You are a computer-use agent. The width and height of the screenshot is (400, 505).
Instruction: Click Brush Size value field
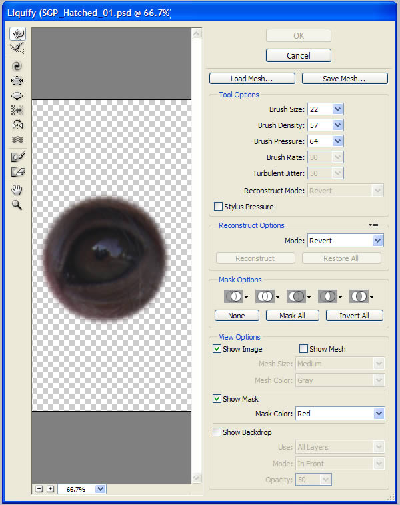click(320, 109)
